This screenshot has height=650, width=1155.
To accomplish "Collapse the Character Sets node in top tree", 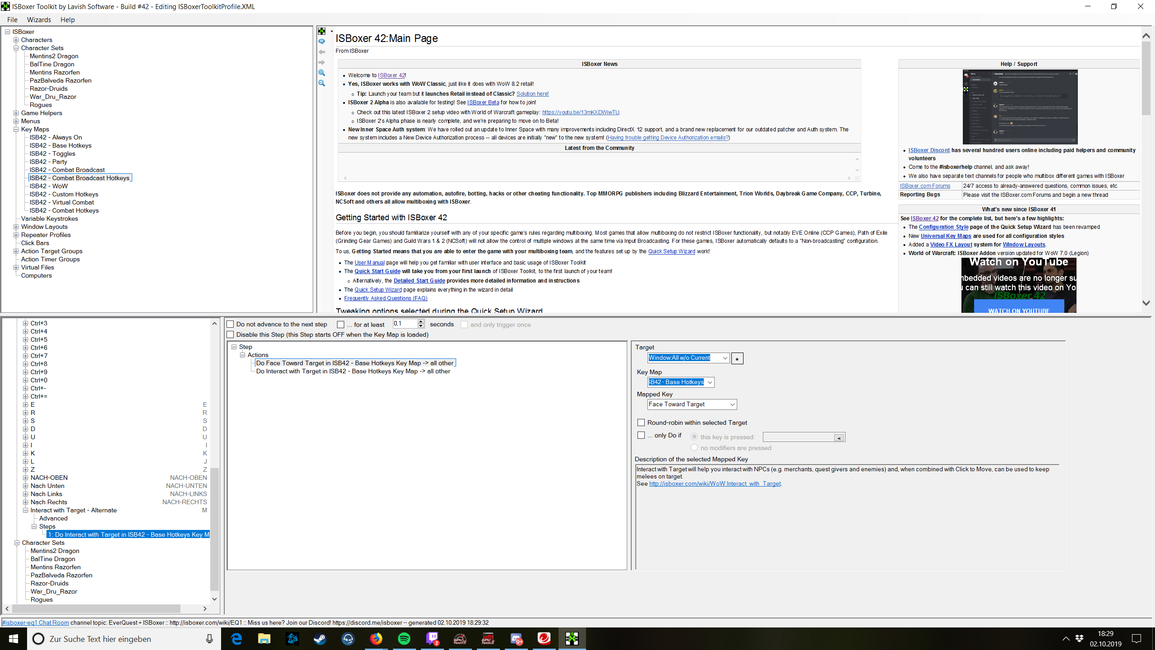I will click(16, 48).
